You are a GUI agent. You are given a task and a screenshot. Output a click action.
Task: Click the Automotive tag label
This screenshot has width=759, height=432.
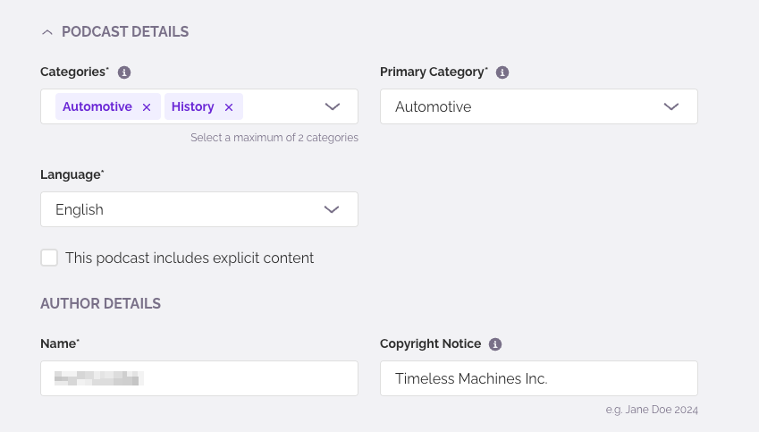click(x=97, y=107)
